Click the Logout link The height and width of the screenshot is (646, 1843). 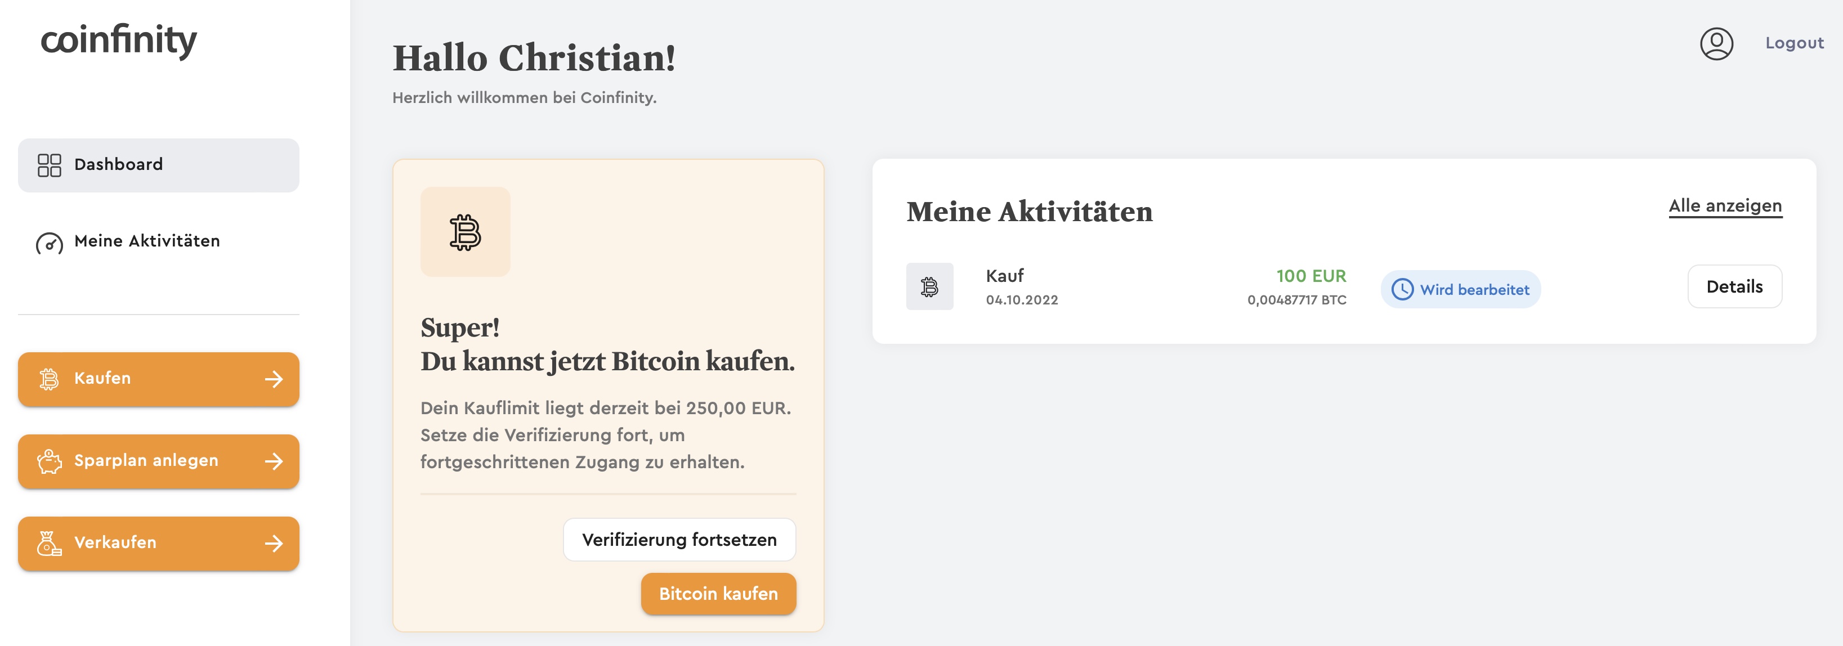point(1793,44)
